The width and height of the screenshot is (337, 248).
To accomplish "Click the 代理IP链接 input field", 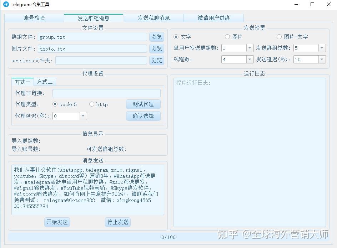I will pyautogui.click(x=106, y=93).
